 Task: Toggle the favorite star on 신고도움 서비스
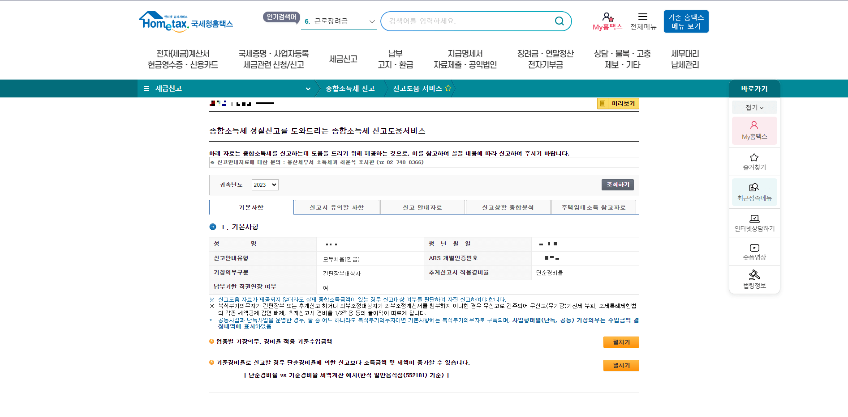(448, 88)
